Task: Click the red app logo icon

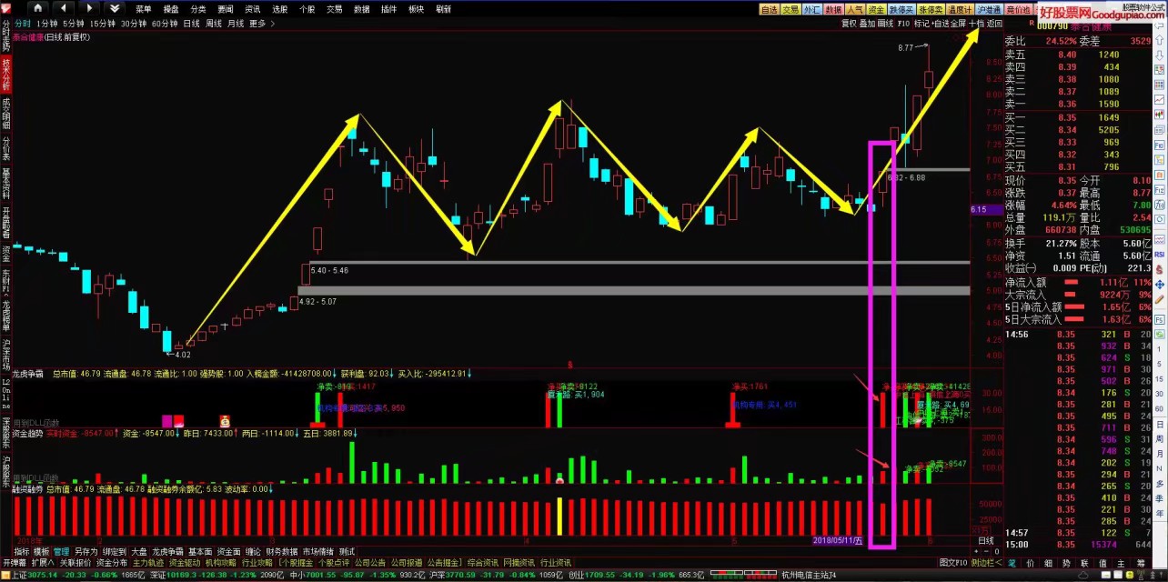Action: (6, 9)
